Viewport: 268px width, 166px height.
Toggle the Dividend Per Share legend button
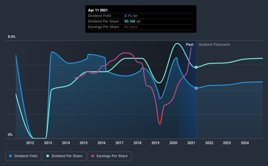coord(64,156)
